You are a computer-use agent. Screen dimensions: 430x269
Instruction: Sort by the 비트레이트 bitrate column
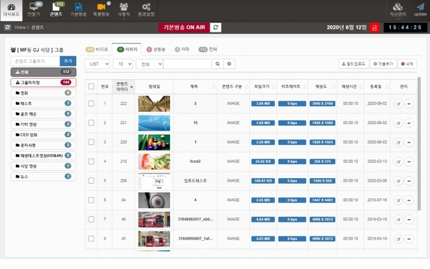tap(293, 87)
